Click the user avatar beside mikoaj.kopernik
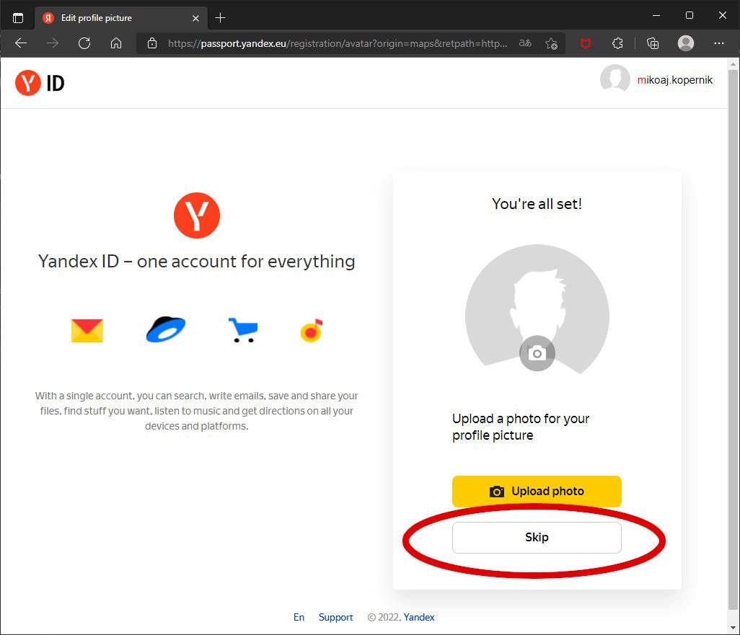Screen dimensions: 740x635 click(x=615, y=79)
